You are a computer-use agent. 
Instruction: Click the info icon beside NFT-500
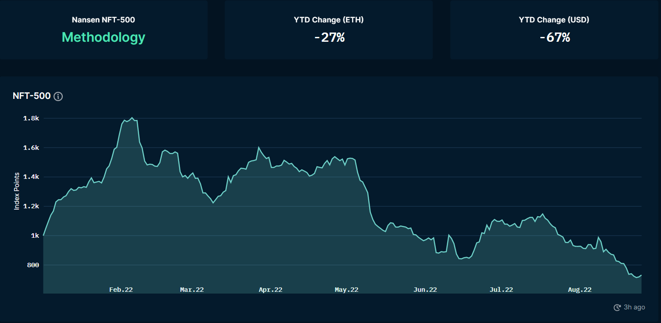pyautogui.click(x=58, y=97)
